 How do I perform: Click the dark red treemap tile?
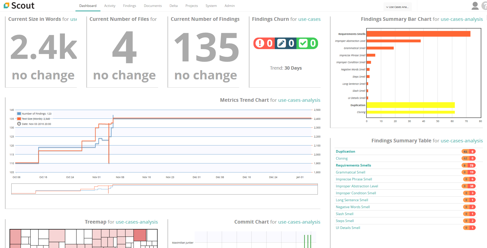(140, 235)
